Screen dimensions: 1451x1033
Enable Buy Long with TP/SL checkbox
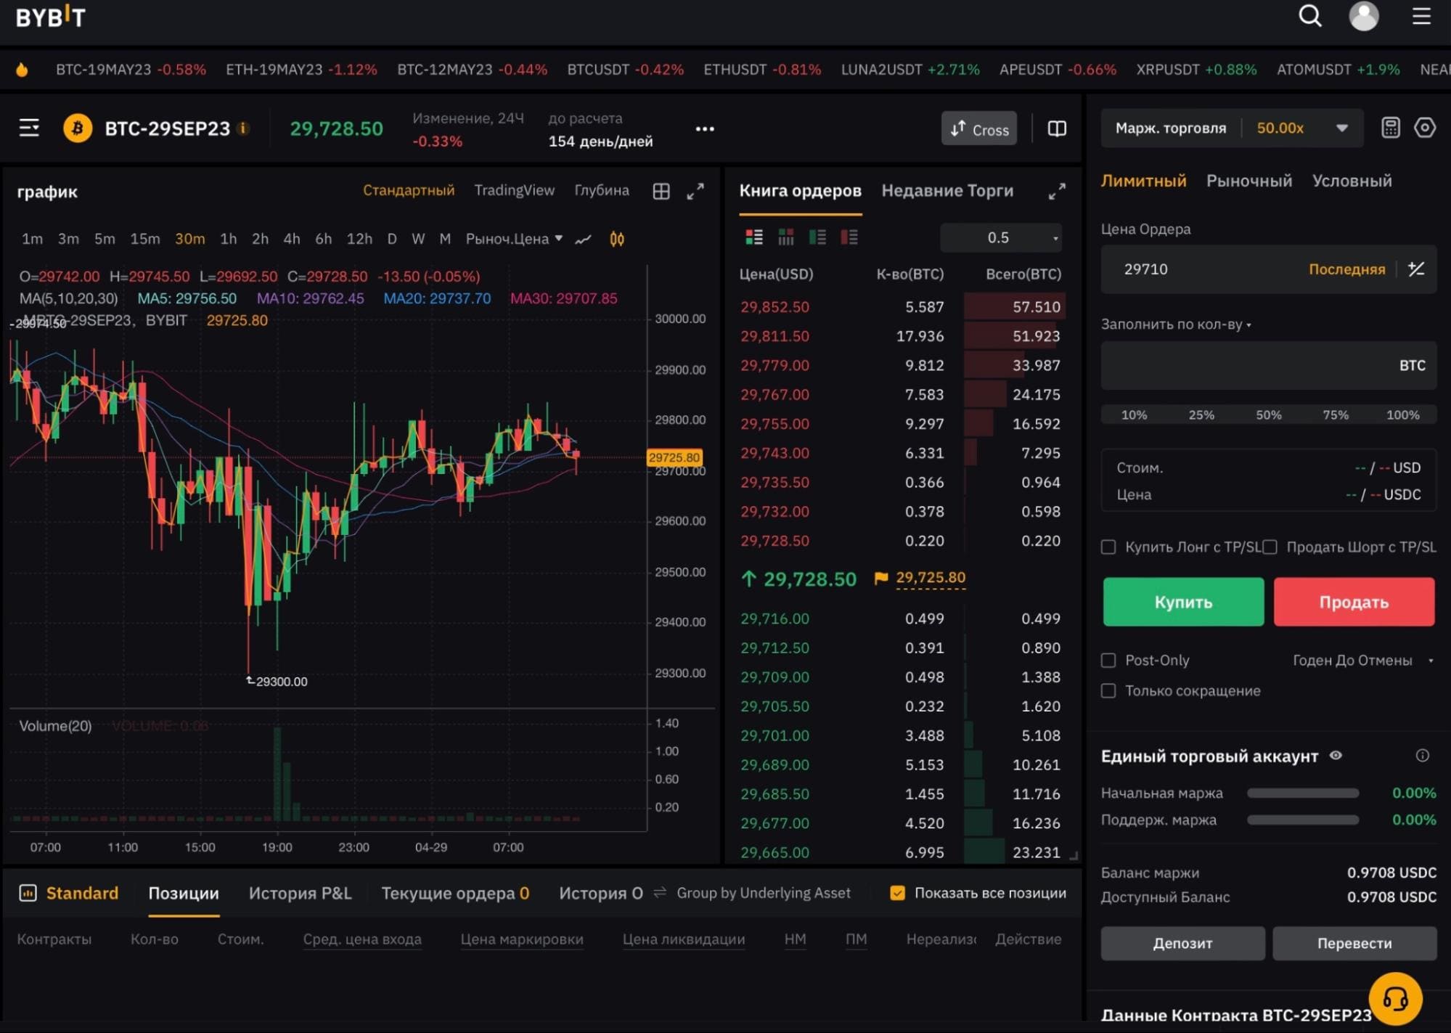pyautogui.click(x=1108, y=547)
